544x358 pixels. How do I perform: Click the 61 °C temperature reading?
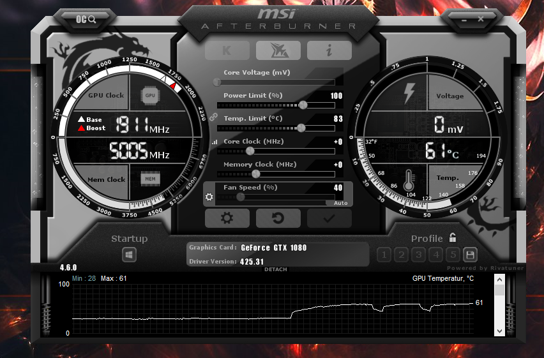coord(442,151)
